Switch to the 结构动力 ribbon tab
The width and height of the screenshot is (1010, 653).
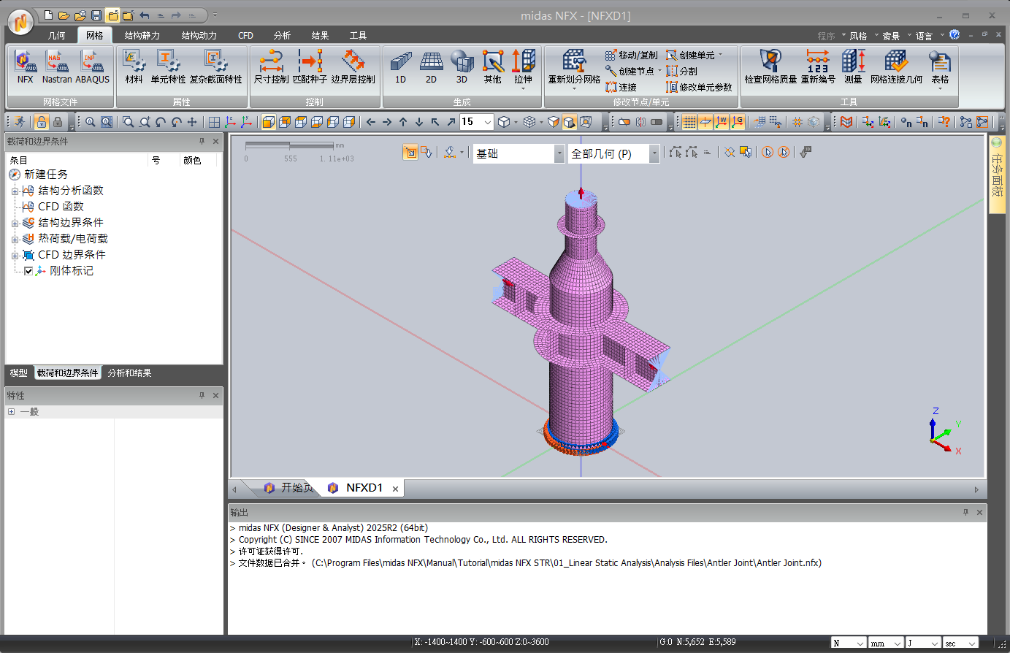click(x=199, y=35)
